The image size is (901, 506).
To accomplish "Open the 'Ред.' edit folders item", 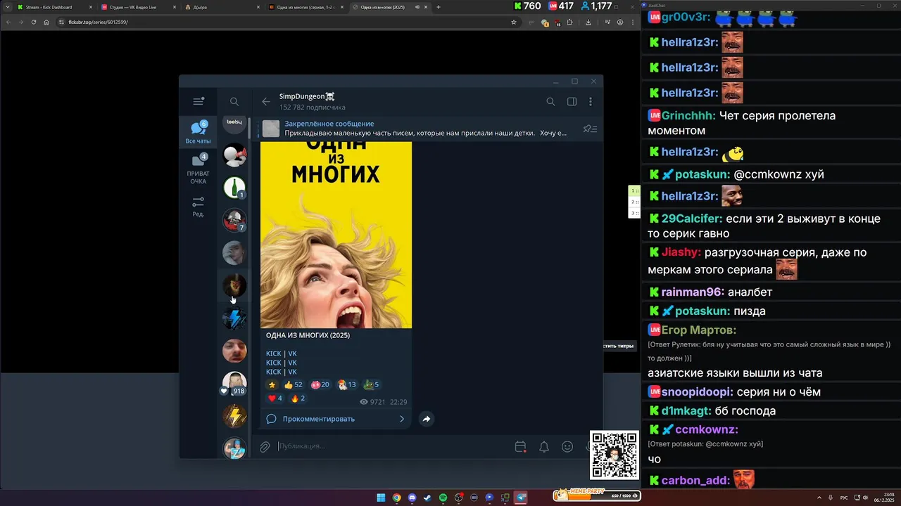I will click(198, 207).
